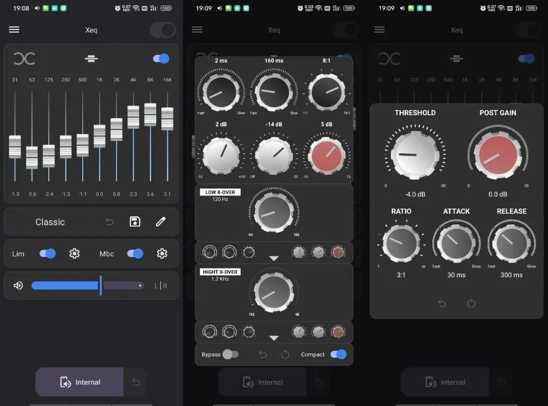Click the 2 ms attack knob
The width and height of the screenshot is (548, 406).
[221, 92]
